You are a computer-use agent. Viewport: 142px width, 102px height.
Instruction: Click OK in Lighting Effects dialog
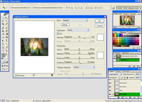click(99, 21)
